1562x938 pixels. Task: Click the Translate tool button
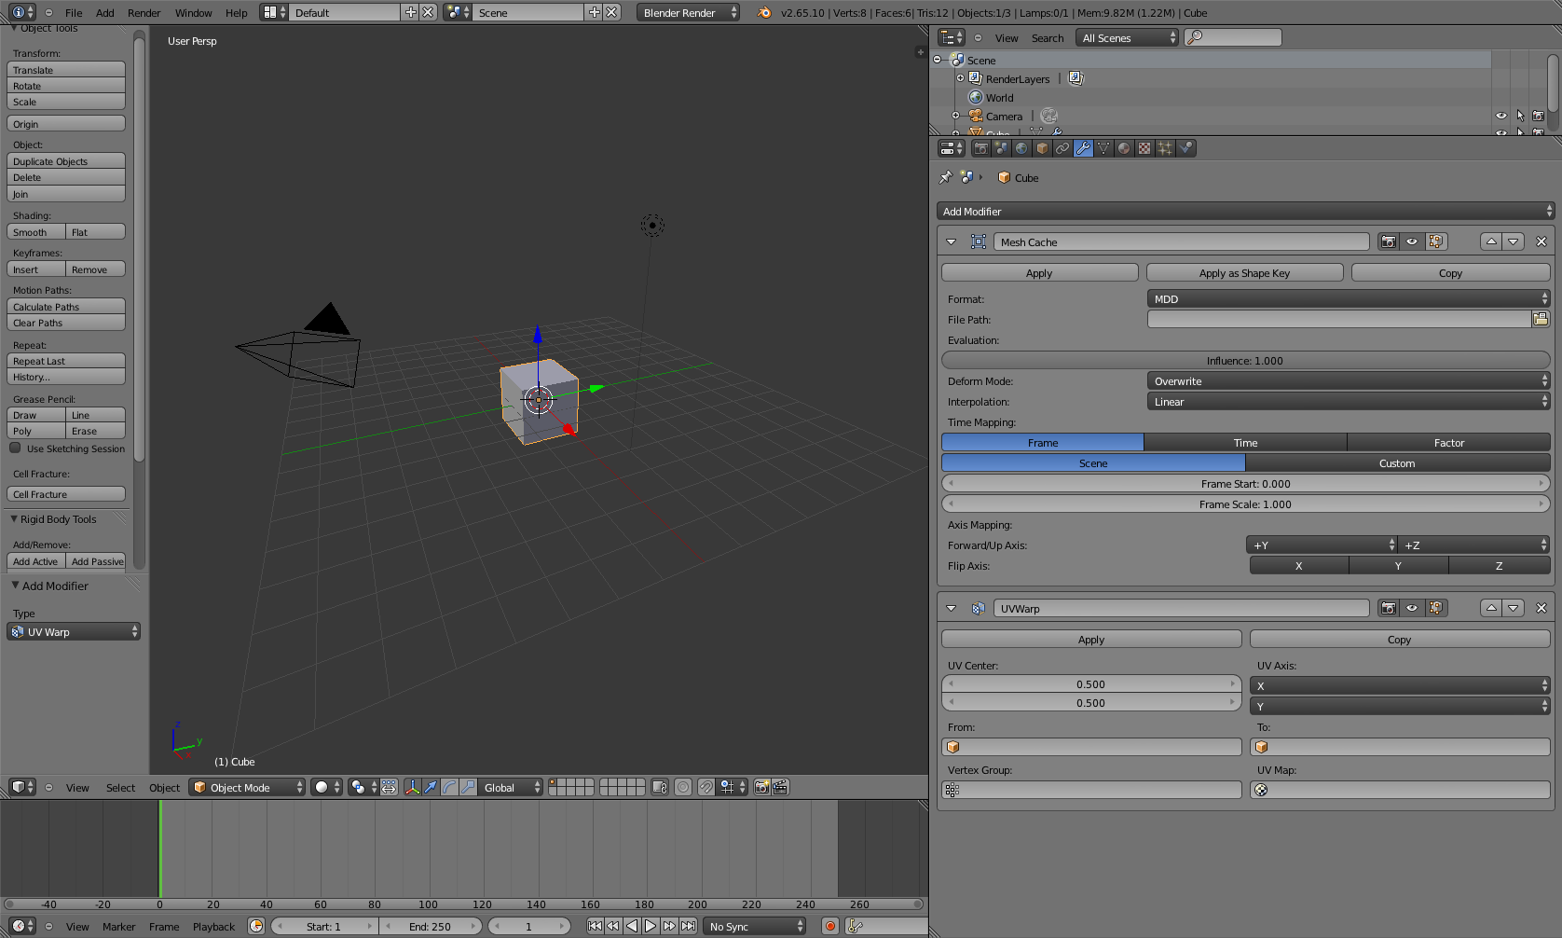tap(66, 70)
